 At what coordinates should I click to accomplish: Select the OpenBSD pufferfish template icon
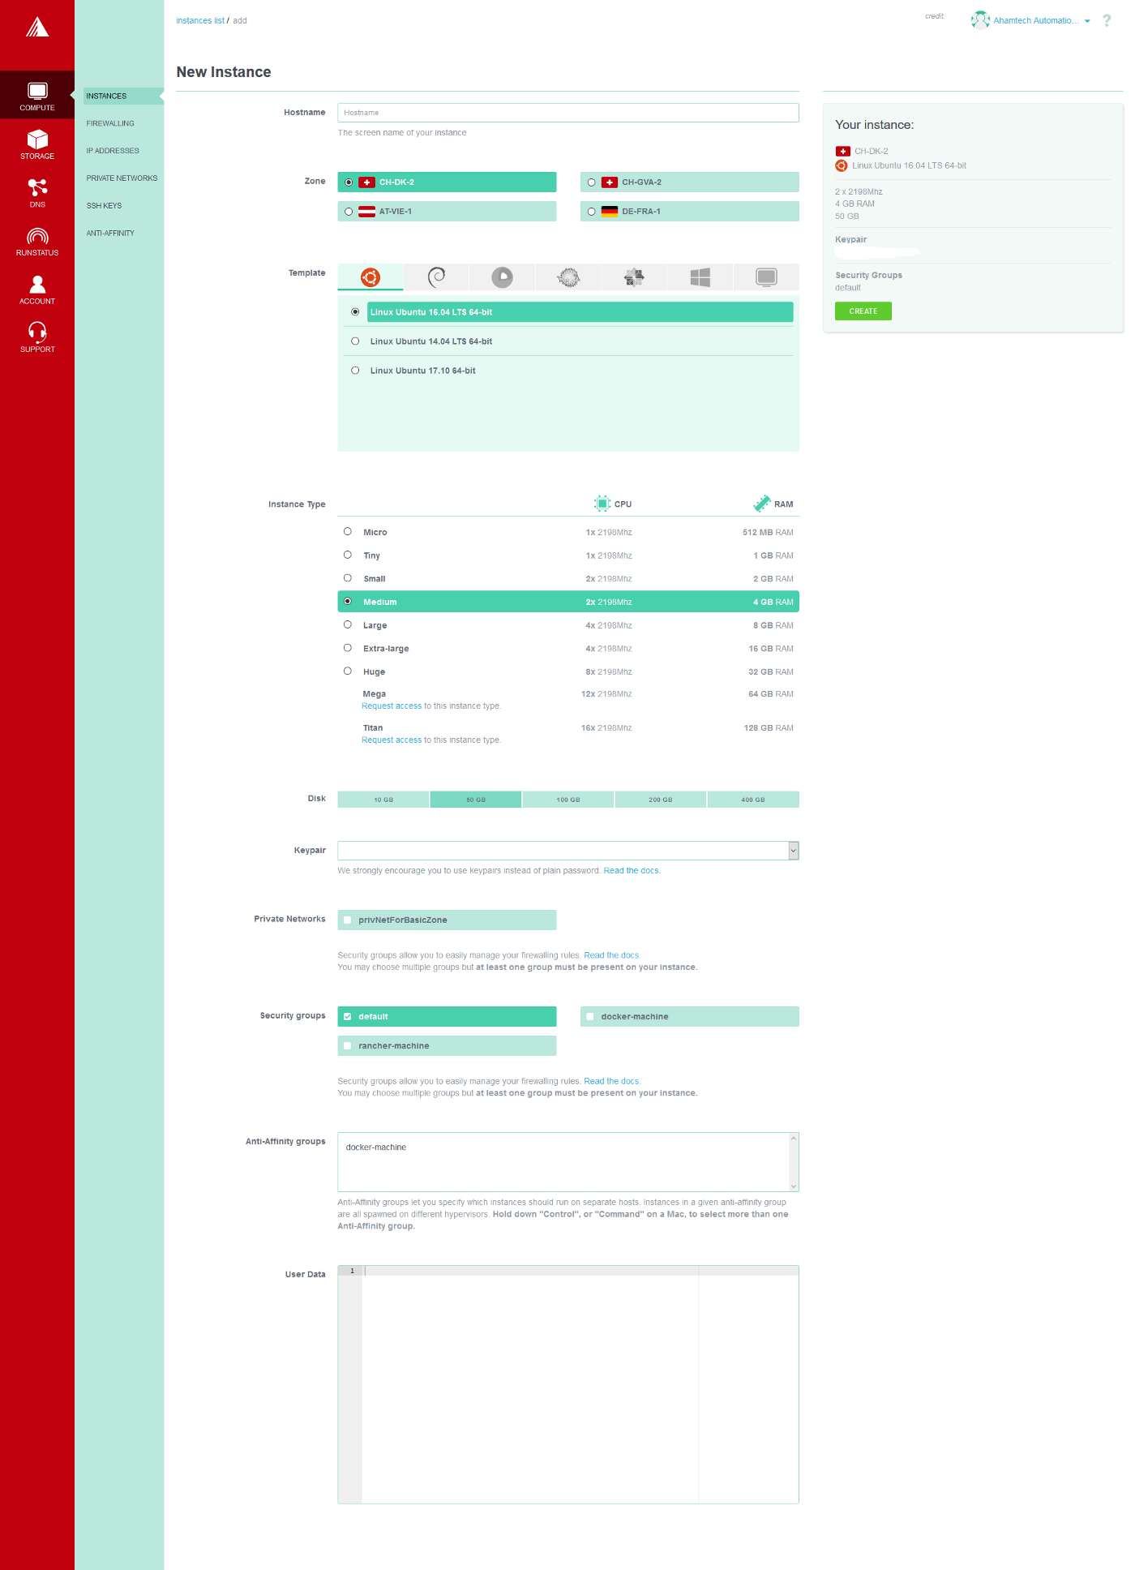pyautogui.click(x=568, y=277)
